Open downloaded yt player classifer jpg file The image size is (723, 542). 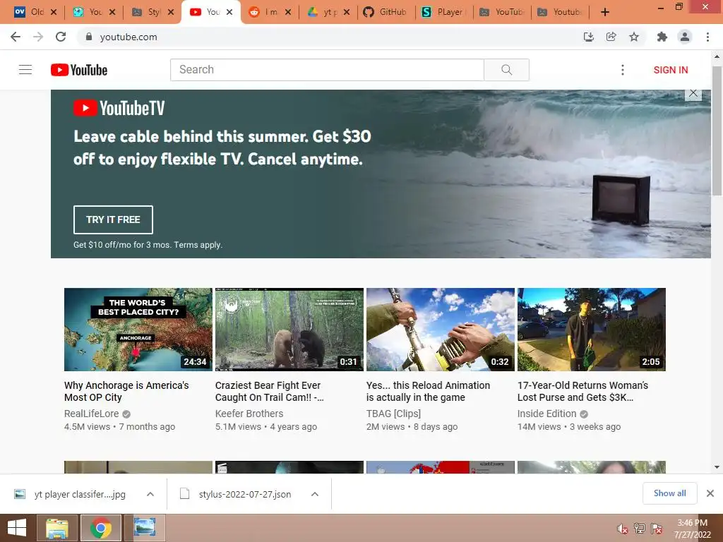click(80, 494)
